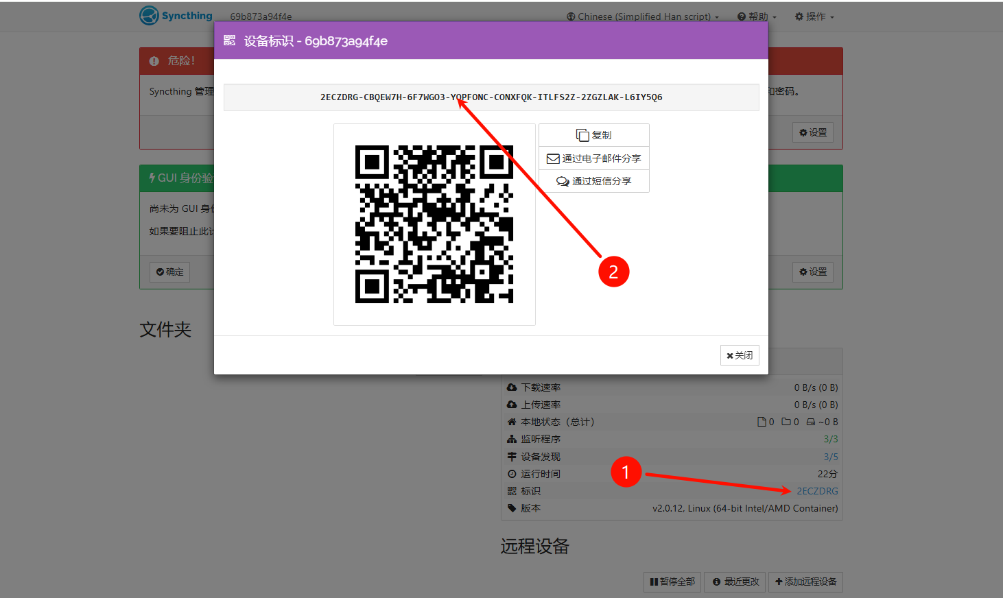This screenshot has height=598, width=1003.
Task: Click the 监听程序 3/3 listeners link
Action: coord(830,439)
